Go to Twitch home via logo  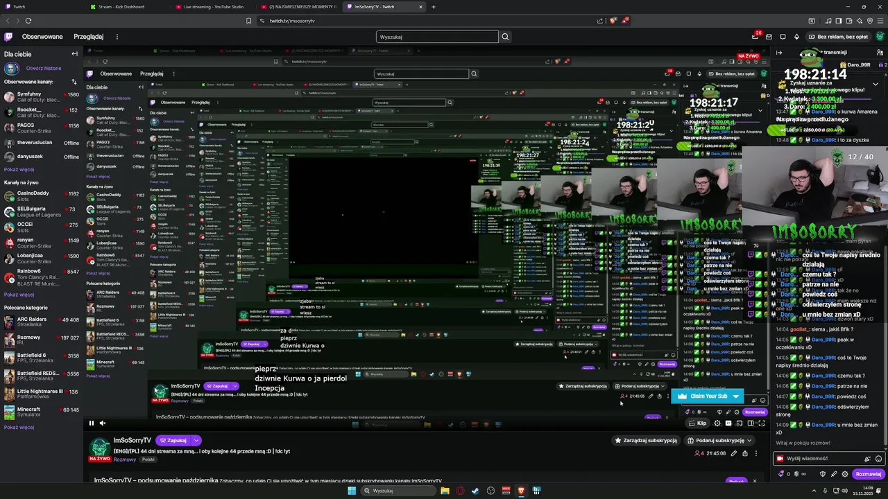[8, 37]
